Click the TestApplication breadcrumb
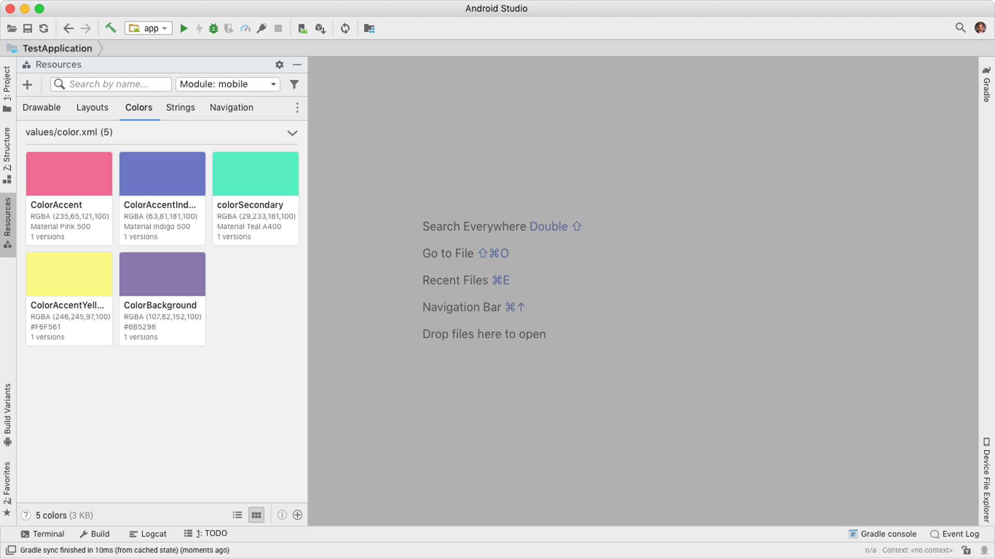995x559 pixels. [x=57, y=48]
